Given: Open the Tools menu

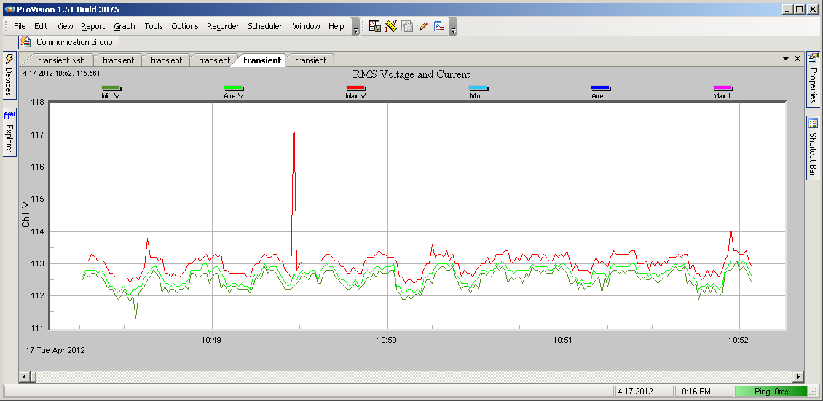Looking at the screenshot, I should click(x=154, y=26).
